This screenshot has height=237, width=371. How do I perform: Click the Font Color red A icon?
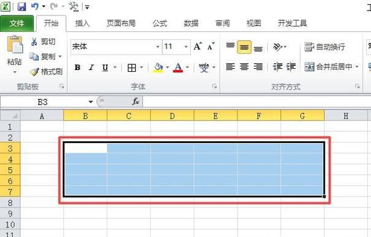click(178, 68)
